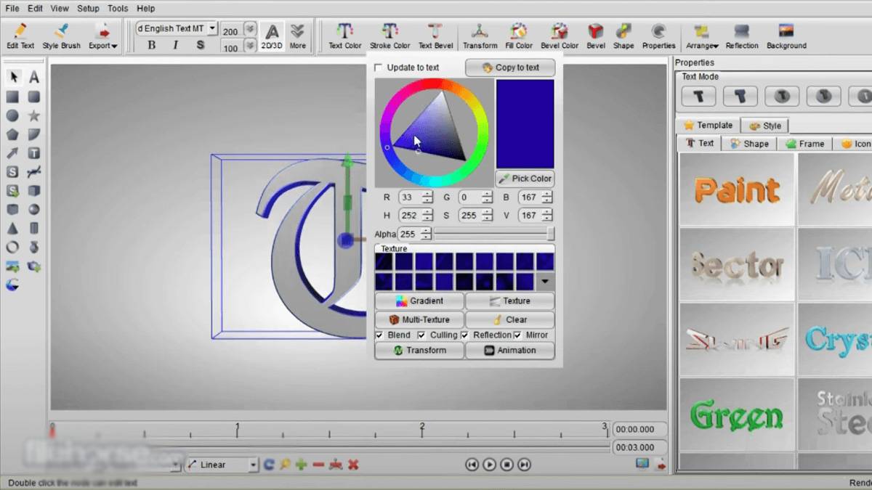Image resolution: width=872 pixels, height=490 pixels.
Task: Click the stepper of the font size 200 field
Action: (250, 30)
